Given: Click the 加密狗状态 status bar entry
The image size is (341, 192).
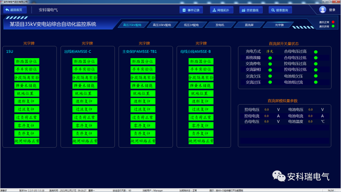Looking at the screenshot, I should point(188,190).
